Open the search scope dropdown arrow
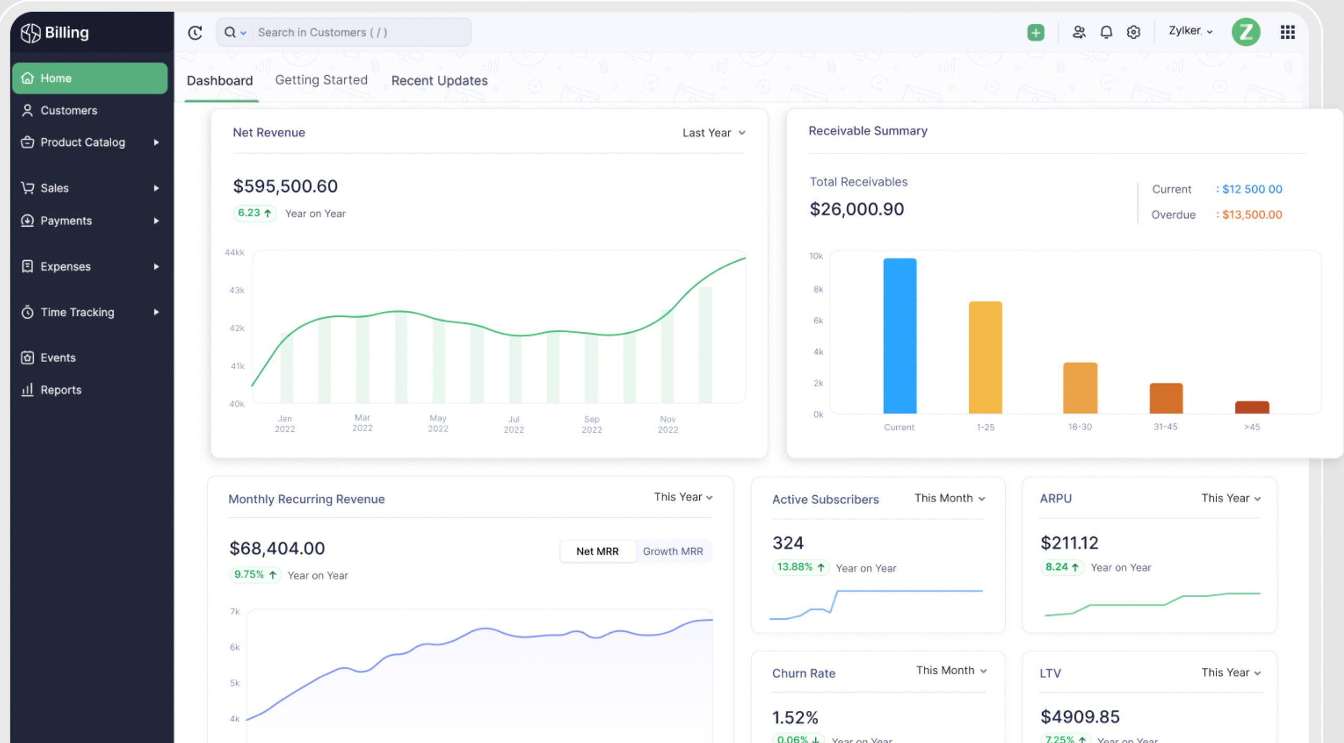Screen dimensions: 1344x743 [243, 33]
